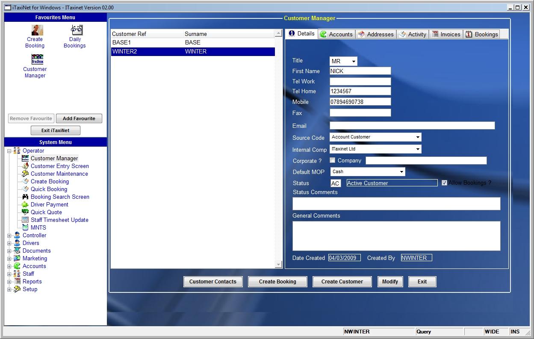Image resolution: width=534 pixels, height=339 pixels.
Task: Open the Title dropdown
Action: pos(354,62)
